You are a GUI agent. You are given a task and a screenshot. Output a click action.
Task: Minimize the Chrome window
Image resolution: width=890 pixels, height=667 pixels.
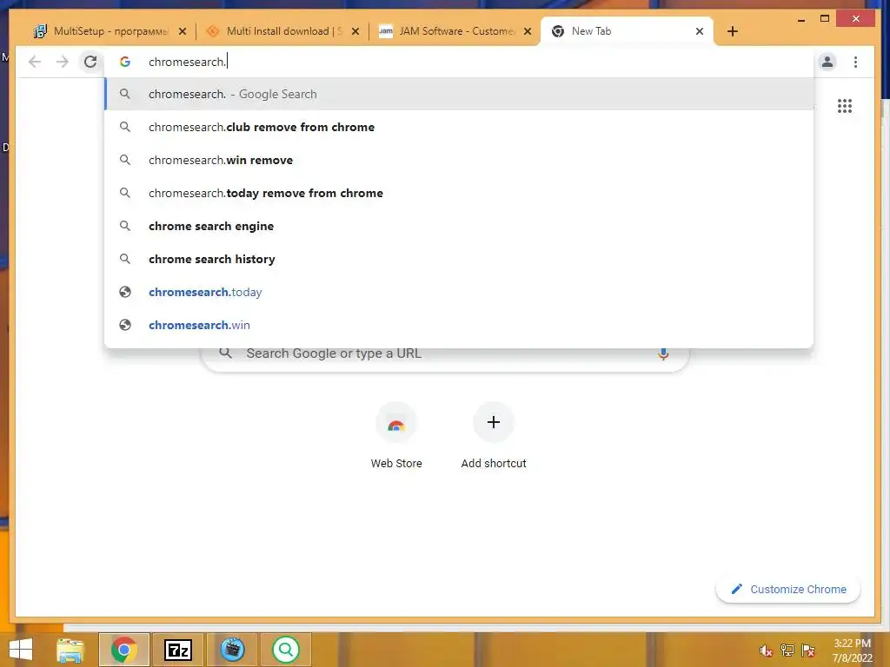click(x=801, y=19)
